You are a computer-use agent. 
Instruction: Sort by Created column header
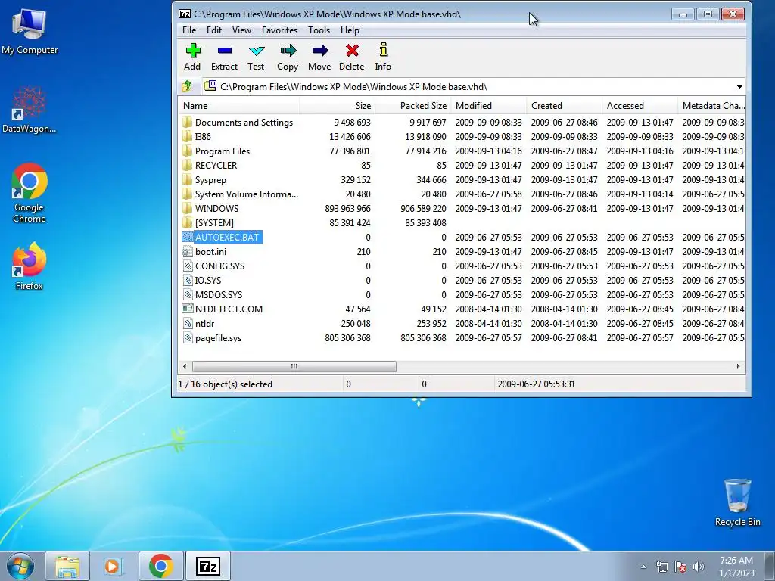tap(565, 106)
